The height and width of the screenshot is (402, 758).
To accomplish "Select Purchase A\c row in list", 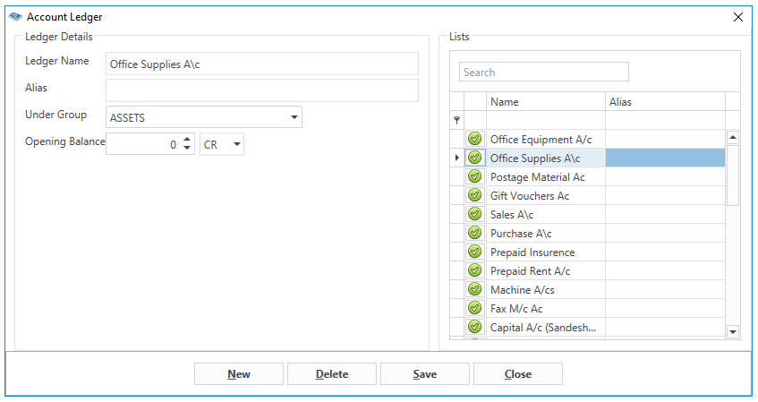I will tap(587, 233).
